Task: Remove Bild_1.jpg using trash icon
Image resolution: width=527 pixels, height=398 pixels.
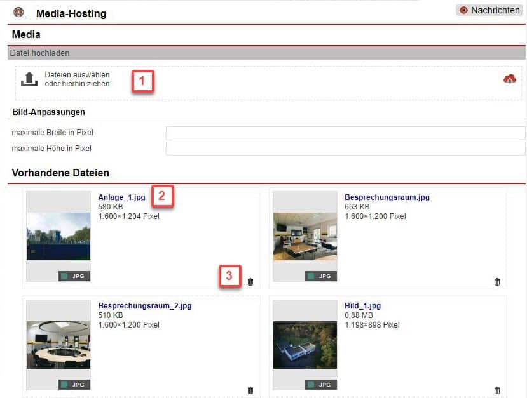Action: tap(496, 390)
